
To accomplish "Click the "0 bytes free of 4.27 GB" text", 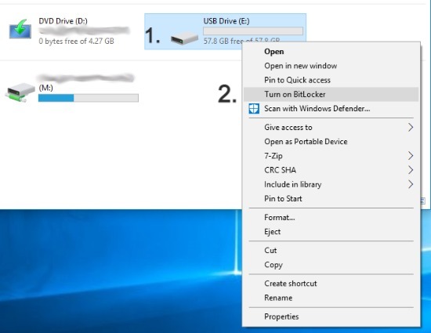I will click(77, 42).
